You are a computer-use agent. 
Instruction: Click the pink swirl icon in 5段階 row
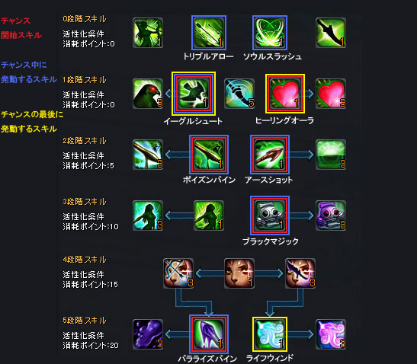(x=331, y=334)
